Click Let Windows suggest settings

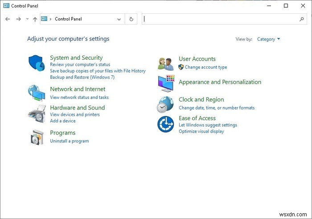(208, 125)
